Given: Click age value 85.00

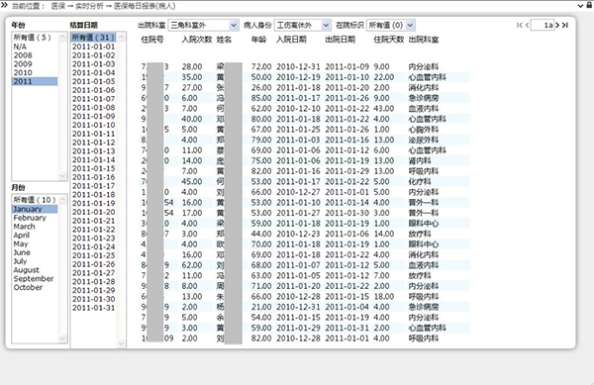Looking at the screenshot, I should [x=261, y=98].
